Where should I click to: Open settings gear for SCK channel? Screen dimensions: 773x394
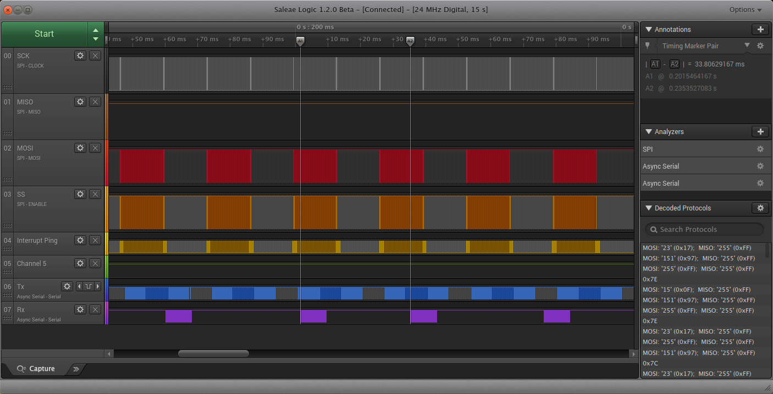click(80, 56)
